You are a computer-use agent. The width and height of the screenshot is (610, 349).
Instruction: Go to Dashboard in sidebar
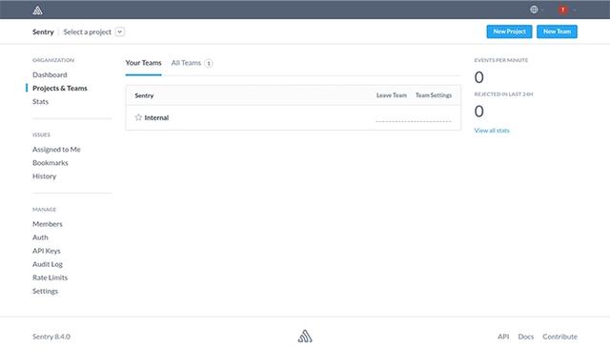pyautogui.click(x=50, y=74)
